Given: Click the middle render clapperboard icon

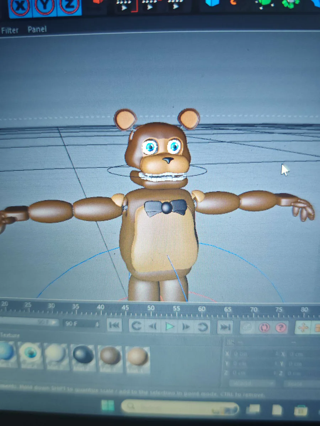Looking at the screenshot, I should pos(149,5).
